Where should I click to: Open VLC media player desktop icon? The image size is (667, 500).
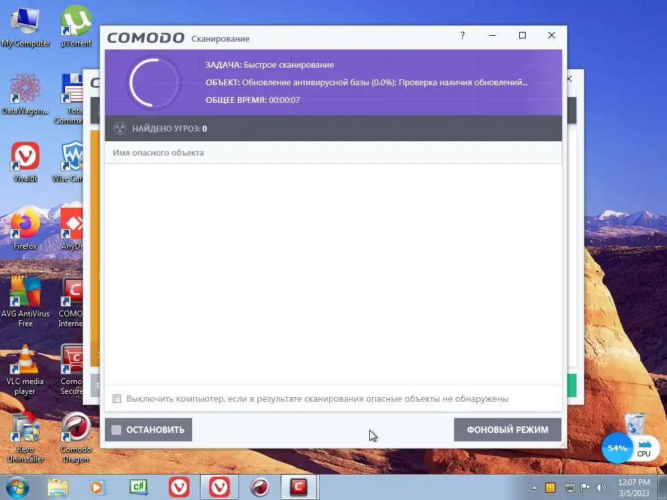(x=25, y=370)
